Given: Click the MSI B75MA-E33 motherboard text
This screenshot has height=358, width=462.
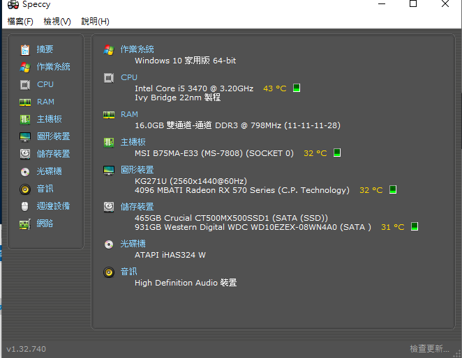Looking at the screenshot, I should (214, 153).
